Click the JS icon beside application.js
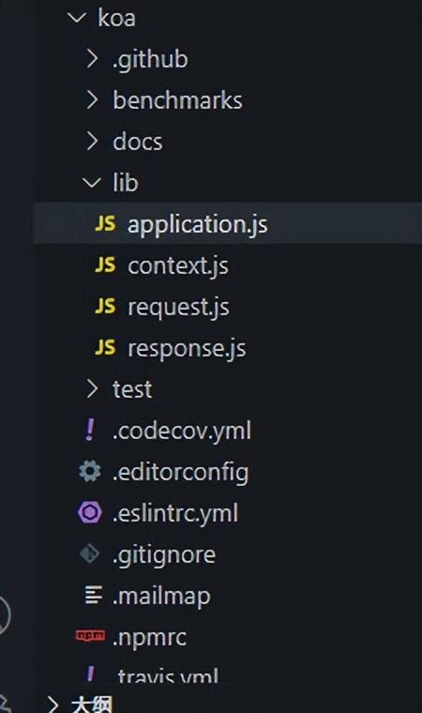Image resolution: width=422 pixels, height=713 pixels. click(105, 223)
